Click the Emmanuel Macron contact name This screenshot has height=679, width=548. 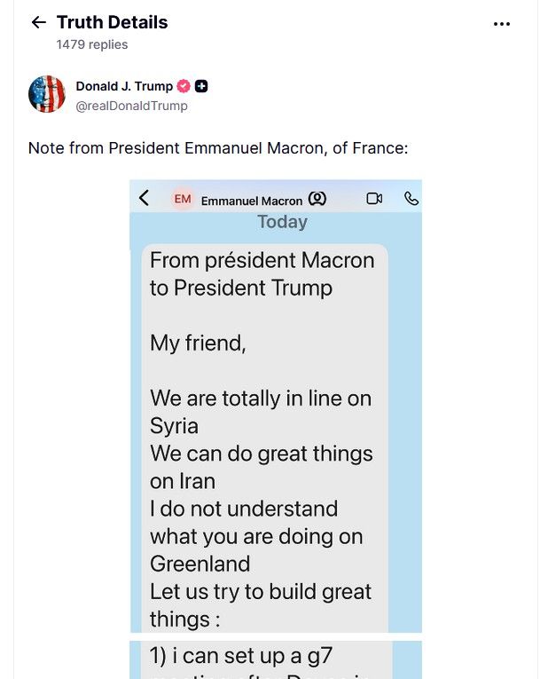point(252,201)
